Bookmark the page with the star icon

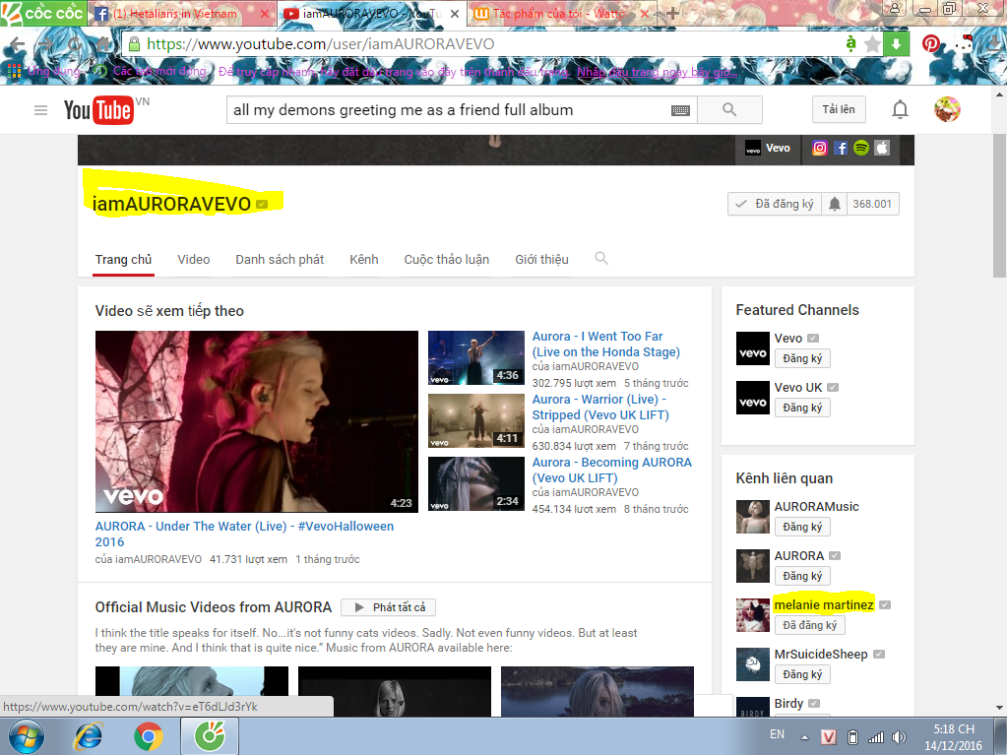[872, 44]
